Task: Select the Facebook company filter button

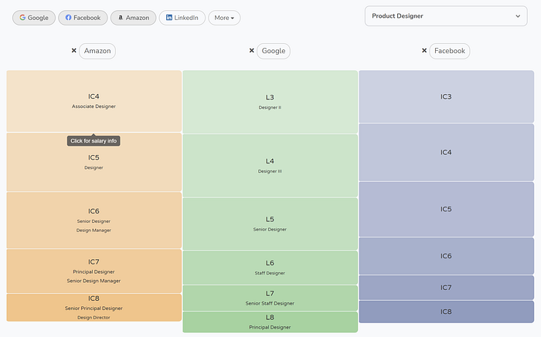Action: click(x=83, y=18)
